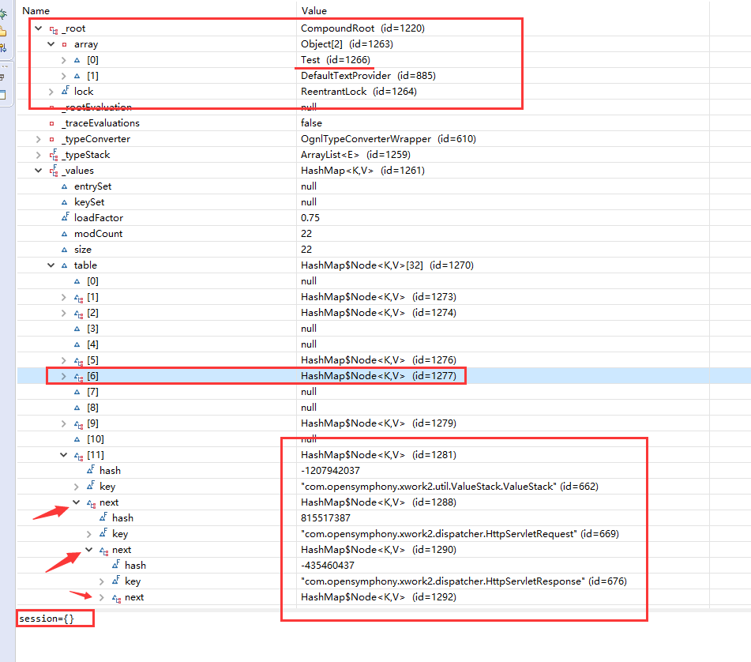This screenshot has width=751, height=662.
Task: Click value Object[2] (id=1263)
Action: pos(347,44)
